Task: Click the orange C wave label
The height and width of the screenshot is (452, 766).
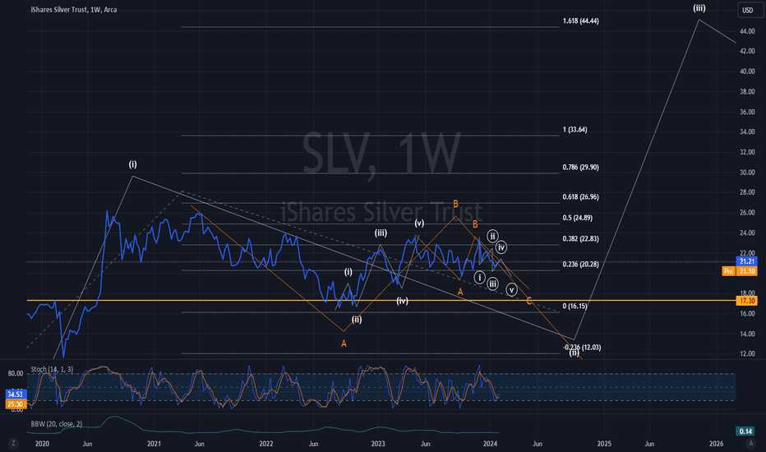Action: click(x=529, y=302)
